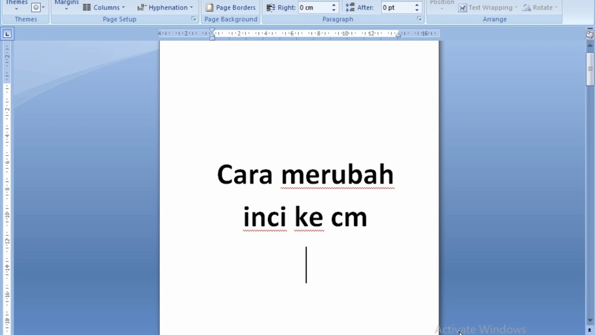The image size is (595, 335).
Task: Click the Right indent icon
Action: point(271,7)
